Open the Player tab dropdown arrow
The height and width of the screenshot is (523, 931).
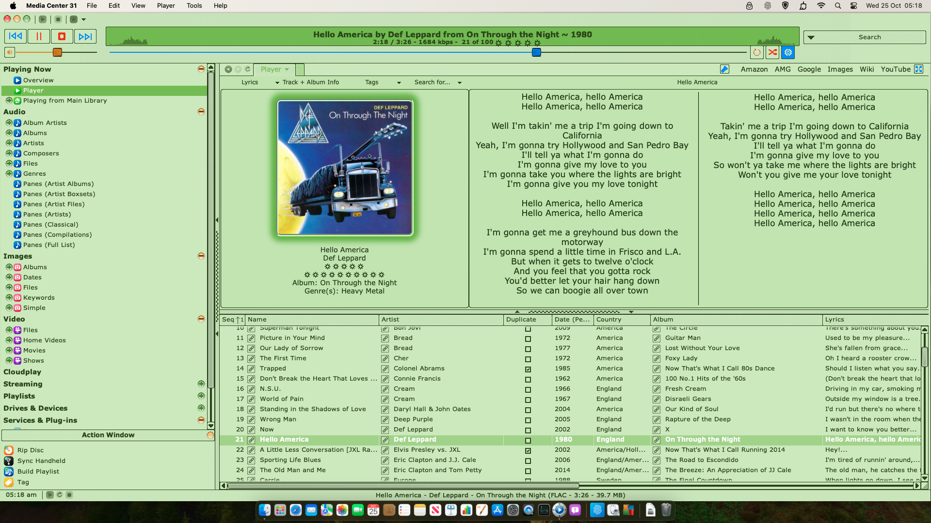(x=287, y=70)
